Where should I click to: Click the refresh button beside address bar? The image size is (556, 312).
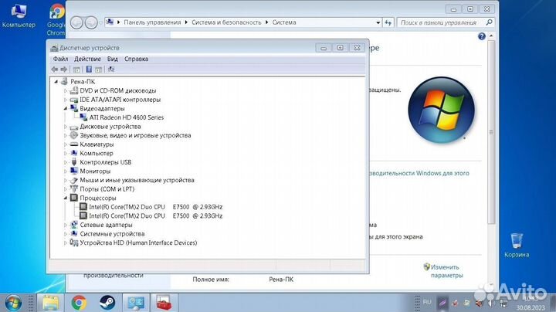click(388, 22)
